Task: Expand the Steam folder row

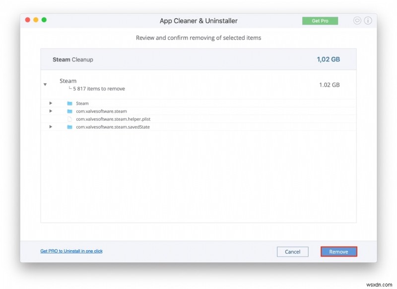Action: click(51, 103)
